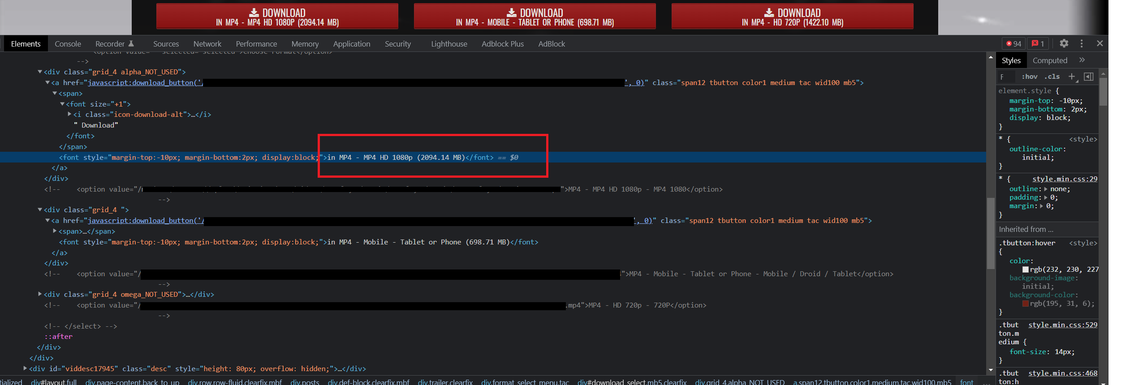Switch to the Memory tab

(x=305, y=44)
